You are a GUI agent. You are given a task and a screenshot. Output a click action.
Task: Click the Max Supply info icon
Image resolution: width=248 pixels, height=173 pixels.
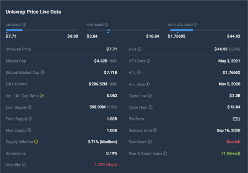[29, 130]
